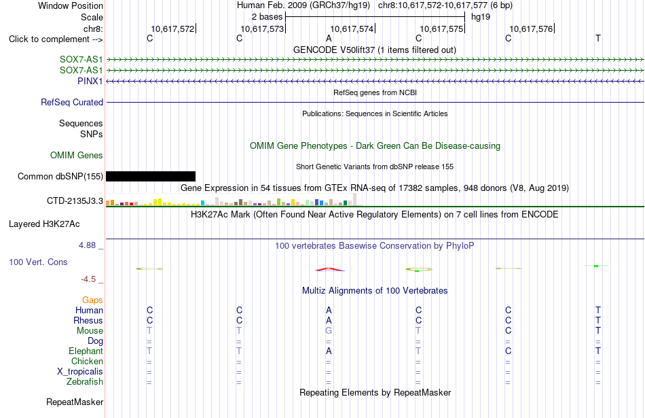
Task: Click the base A in the complement row
Action: point(329,38)
